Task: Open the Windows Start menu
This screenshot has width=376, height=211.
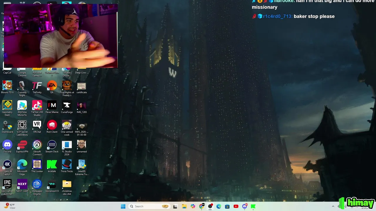Action: (x=123, y=206)
